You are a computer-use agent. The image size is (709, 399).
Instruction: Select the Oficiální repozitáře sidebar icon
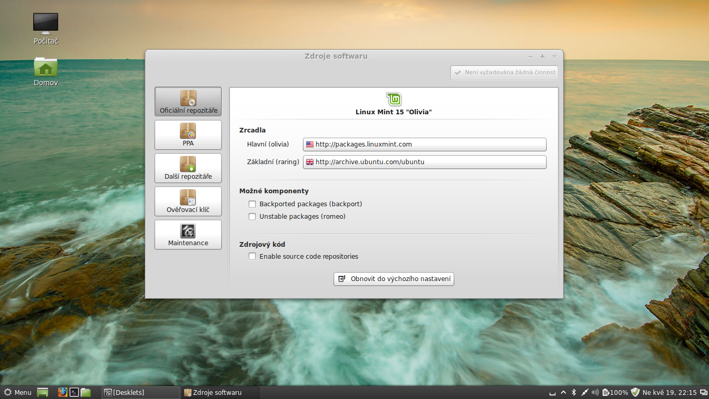[188, 101]
